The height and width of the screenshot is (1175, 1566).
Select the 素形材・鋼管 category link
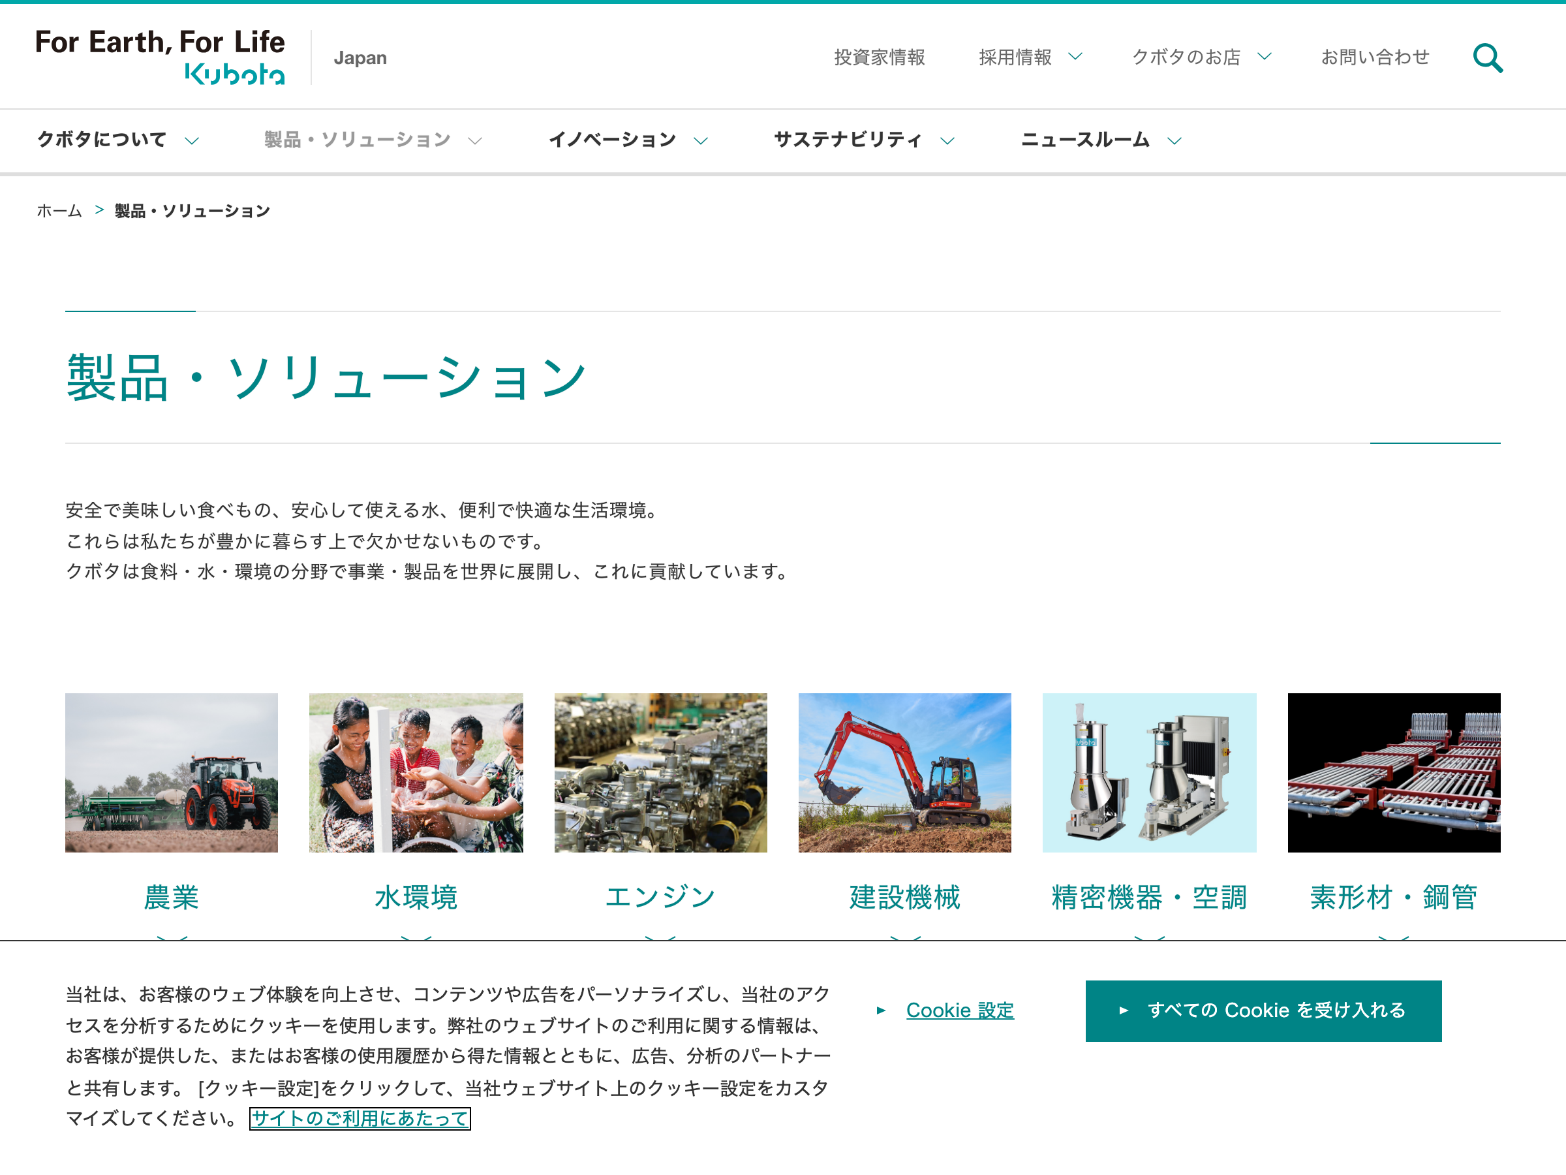point(1394,898)
